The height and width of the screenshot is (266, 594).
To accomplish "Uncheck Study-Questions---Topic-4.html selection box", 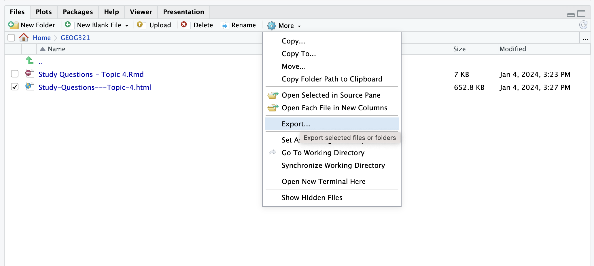I will pyautogui.click(x=15, y=87).
